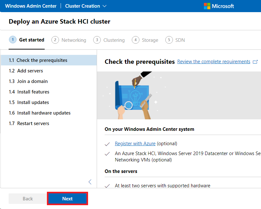
Task: Select step 3 Clustering tab
Action: [x=109, y=40]
